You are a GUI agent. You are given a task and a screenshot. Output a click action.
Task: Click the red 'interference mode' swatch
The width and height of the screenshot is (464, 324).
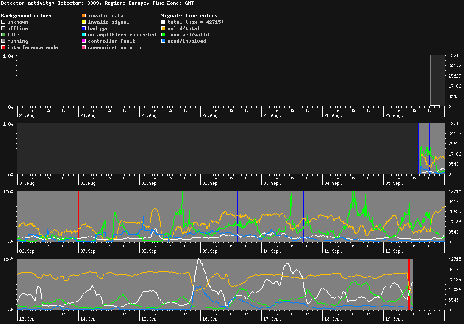click(x=3, y=47)
